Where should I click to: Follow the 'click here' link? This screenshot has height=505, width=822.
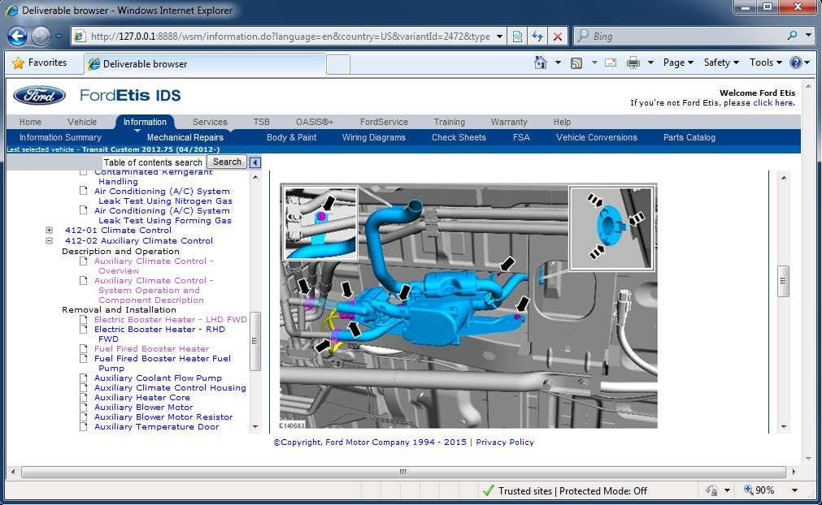773,103
